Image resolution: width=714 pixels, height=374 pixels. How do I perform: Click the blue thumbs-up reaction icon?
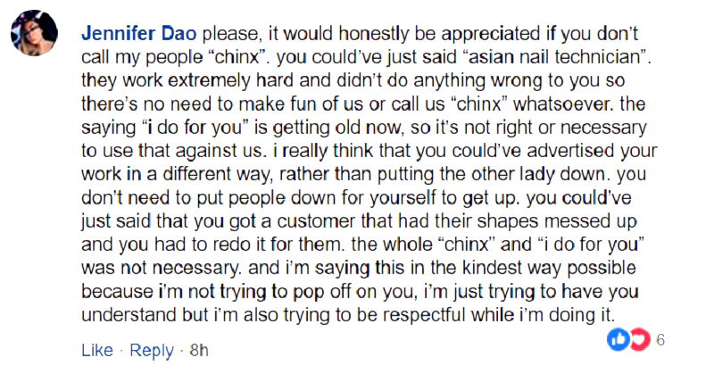[617, 340]
